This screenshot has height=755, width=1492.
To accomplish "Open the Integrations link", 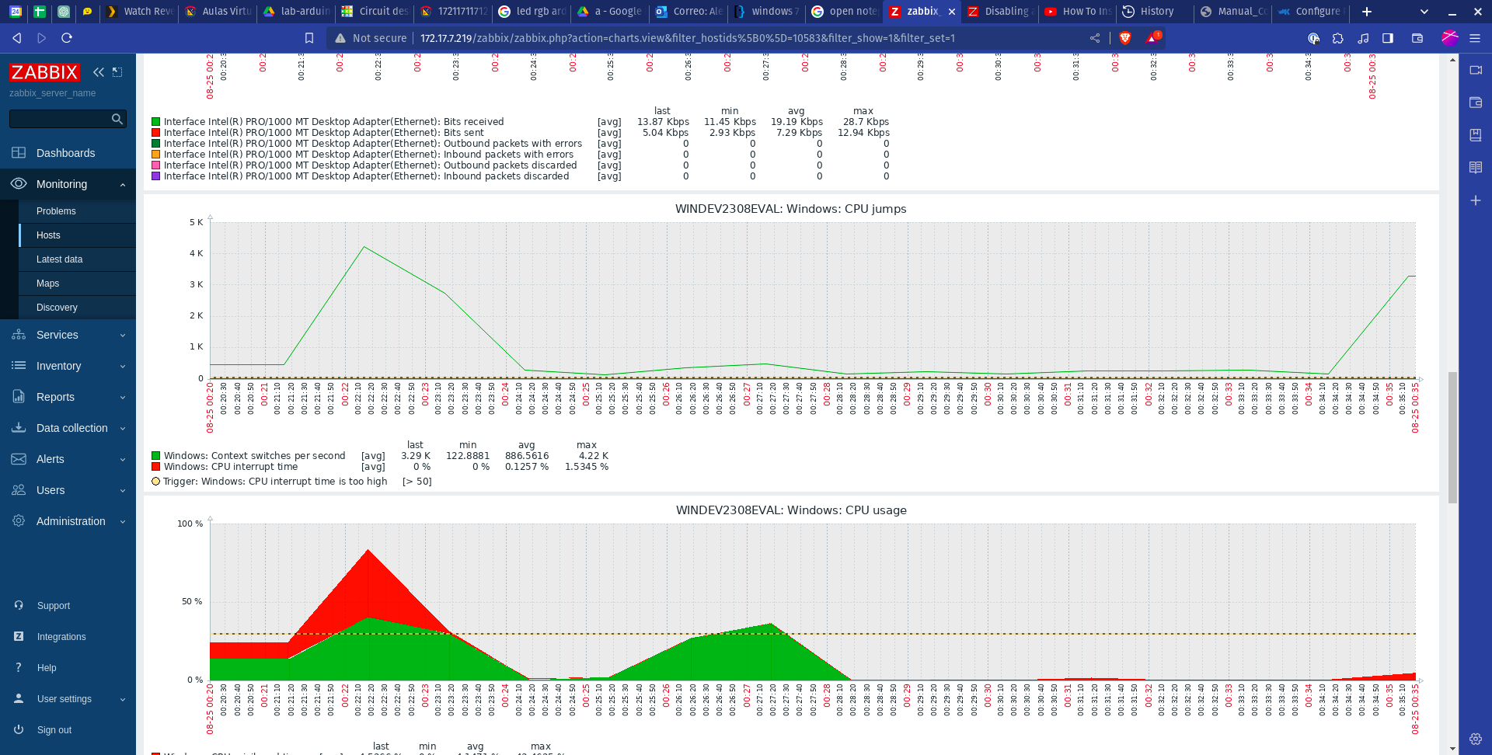I will tap(61, 637).
